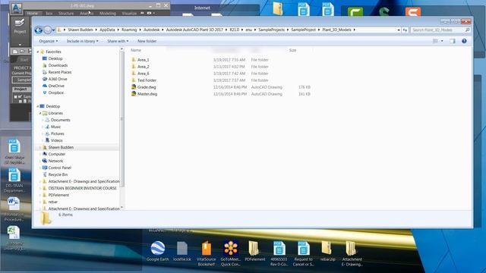The image size is (486, 273).
Task: Click Autodesk AutoCAD Plant 3D 2017 breadcrumb
Action: click(x=194, y=30)
